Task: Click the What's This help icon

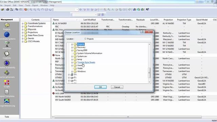Action: pyautogui.click(x=147, y=9)
